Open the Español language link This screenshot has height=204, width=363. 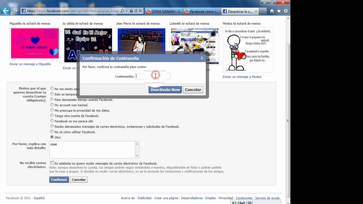coord(39,198)
